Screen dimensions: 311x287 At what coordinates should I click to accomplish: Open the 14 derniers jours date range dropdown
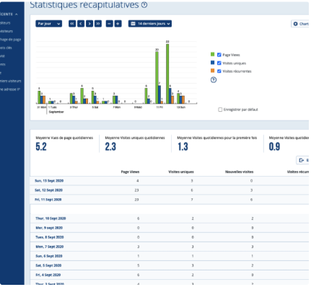150,24
